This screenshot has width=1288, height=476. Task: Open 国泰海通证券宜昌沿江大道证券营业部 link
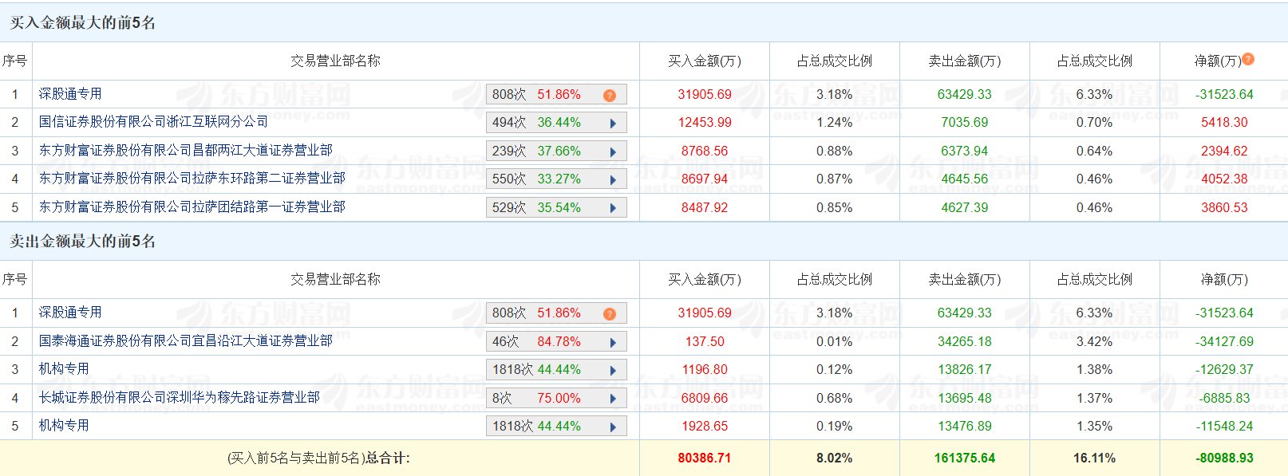[x=185, y=341]
